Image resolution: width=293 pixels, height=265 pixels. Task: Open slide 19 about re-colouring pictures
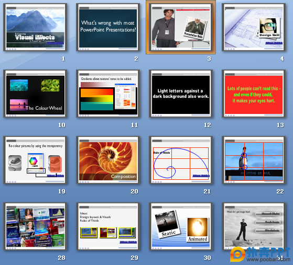(x=35, y=160)
